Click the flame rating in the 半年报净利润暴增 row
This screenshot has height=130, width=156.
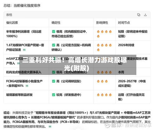104,34
